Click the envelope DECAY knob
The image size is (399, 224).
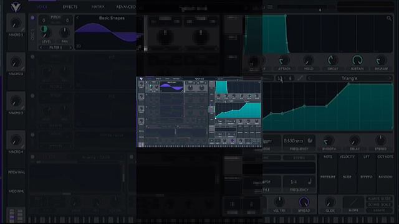[332, 61]
